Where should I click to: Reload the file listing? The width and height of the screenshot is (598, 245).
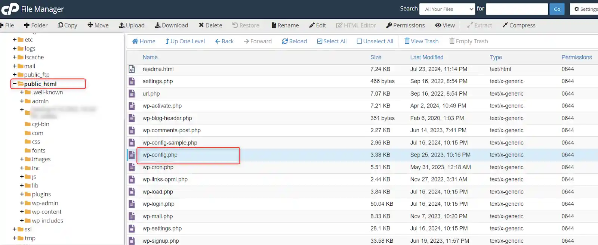point(295,41)
